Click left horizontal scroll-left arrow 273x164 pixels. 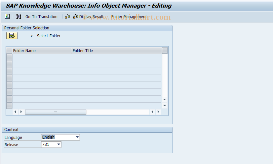(15, 112)
